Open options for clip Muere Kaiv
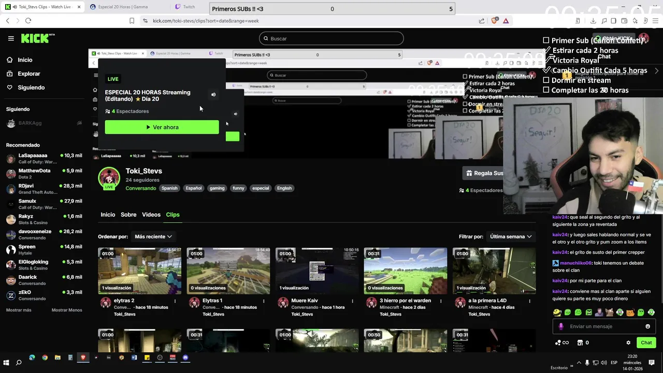 pos(353,301)
